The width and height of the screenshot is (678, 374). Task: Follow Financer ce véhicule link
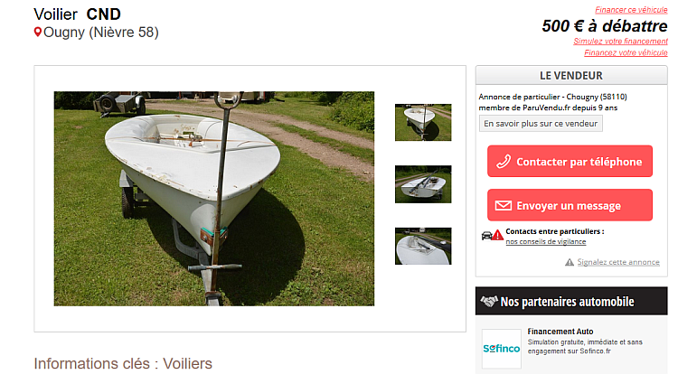point(631,10)
